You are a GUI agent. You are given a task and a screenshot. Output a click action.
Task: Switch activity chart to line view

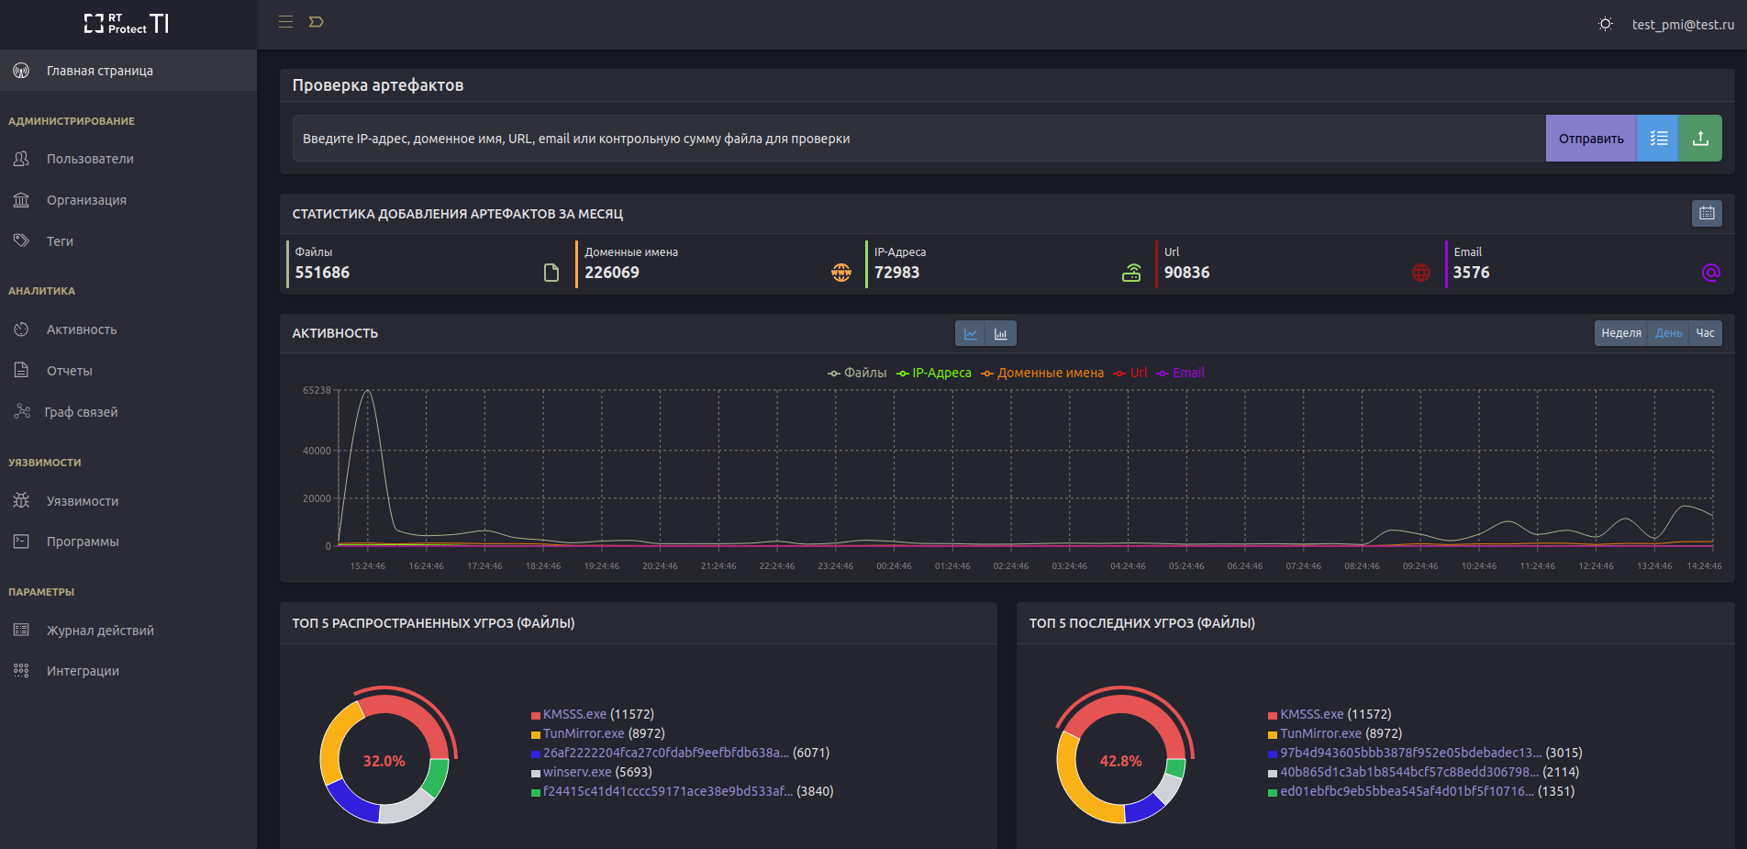[971, 333]
